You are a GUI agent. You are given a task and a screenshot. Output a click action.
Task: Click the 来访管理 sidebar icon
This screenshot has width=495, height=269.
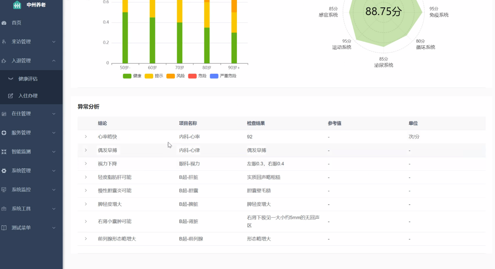pos(4,42)
